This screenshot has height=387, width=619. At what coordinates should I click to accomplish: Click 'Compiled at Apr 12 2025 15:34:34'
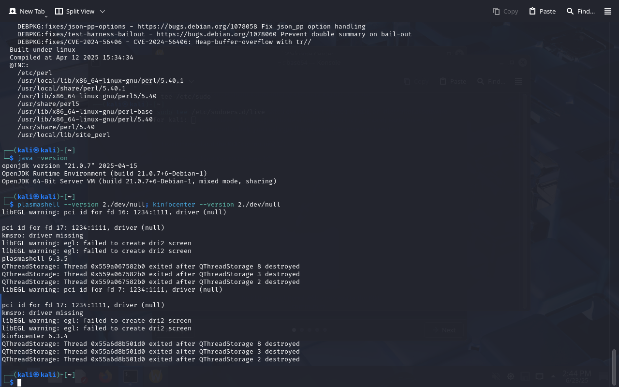pyautogui.click(x=72, y=58)
